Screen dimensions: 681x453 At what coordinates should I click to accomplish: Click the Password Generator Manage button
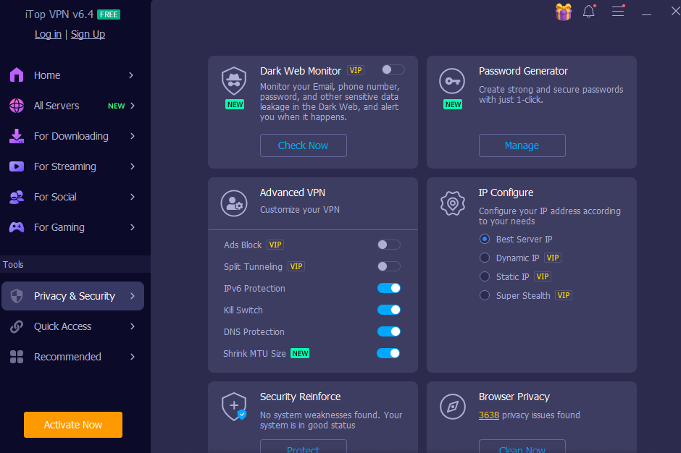522,145
